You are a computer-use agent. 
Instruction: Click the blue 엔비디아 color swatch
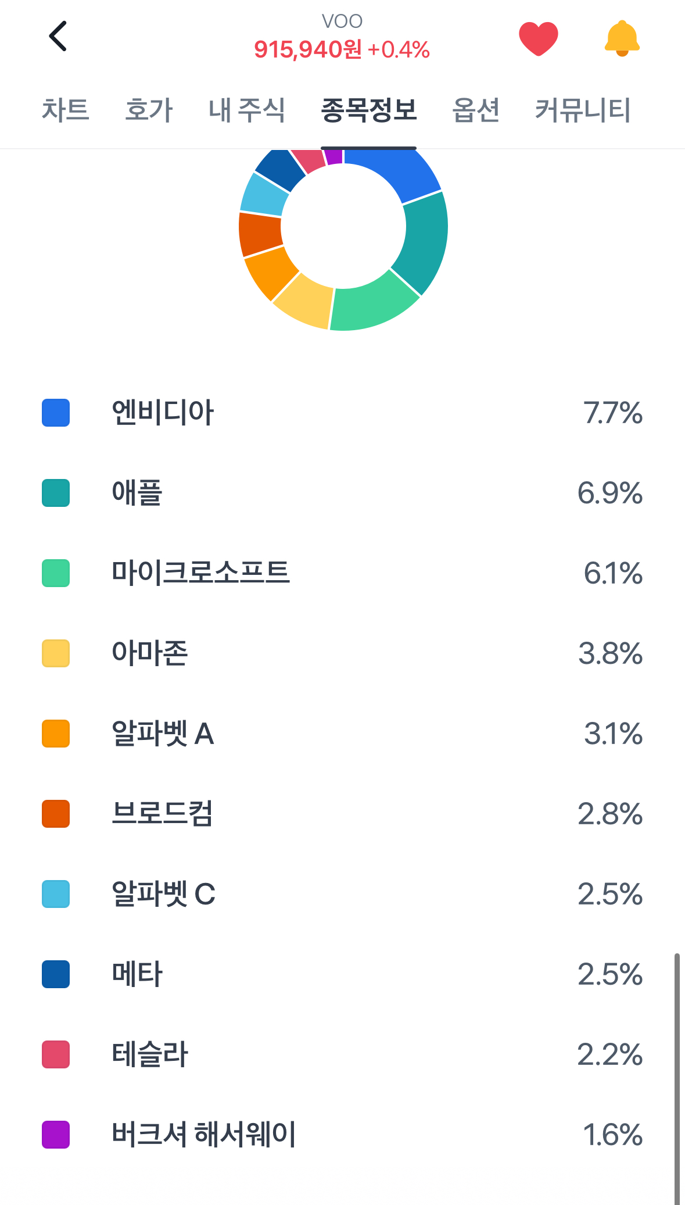56,413
